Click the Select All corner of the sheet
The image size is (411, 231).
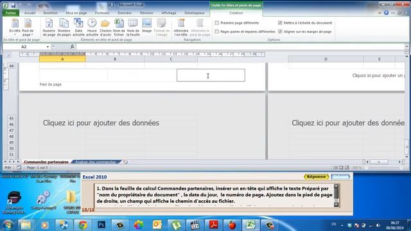(x=8, y=55)
